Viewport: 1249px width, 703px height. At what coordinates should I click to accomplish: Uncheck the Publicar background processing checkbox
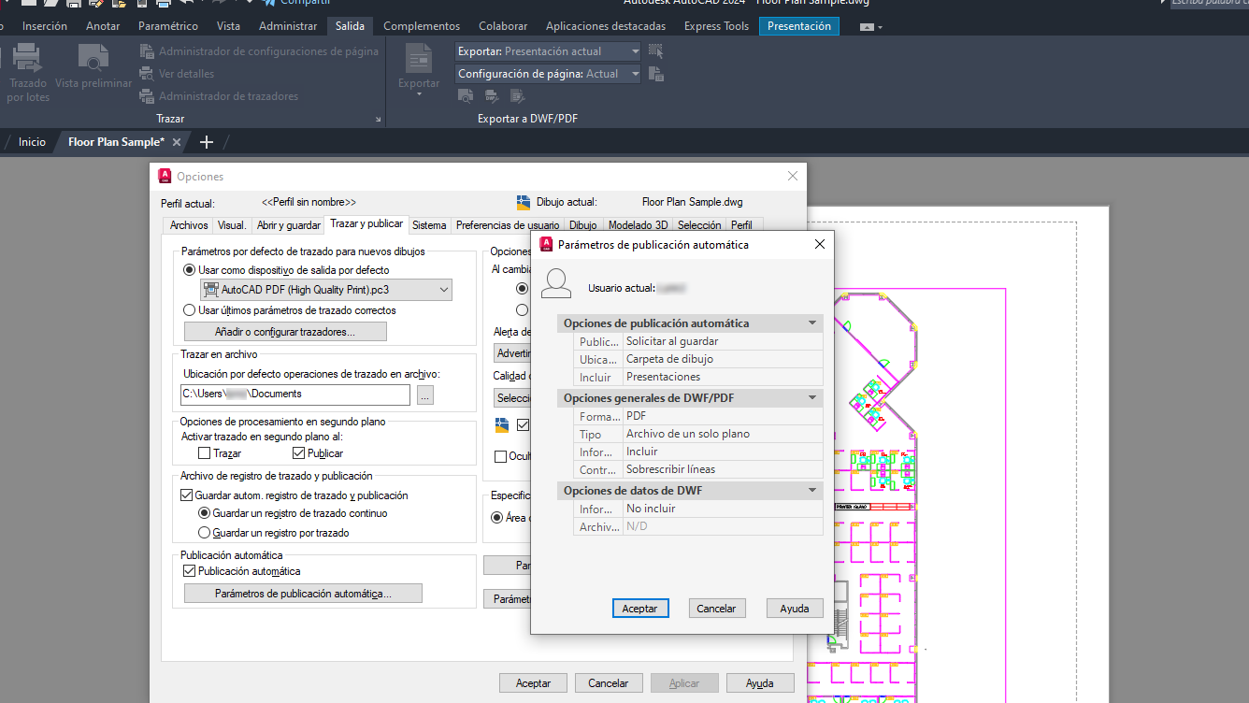pyautogui.click(x=298, y=453)
